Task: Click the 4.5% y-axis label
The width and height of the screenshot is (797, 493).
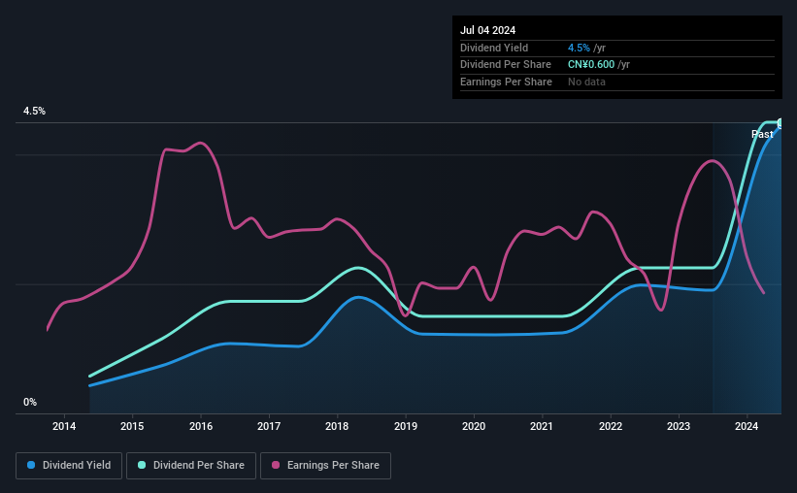Action: click(34, 111)
